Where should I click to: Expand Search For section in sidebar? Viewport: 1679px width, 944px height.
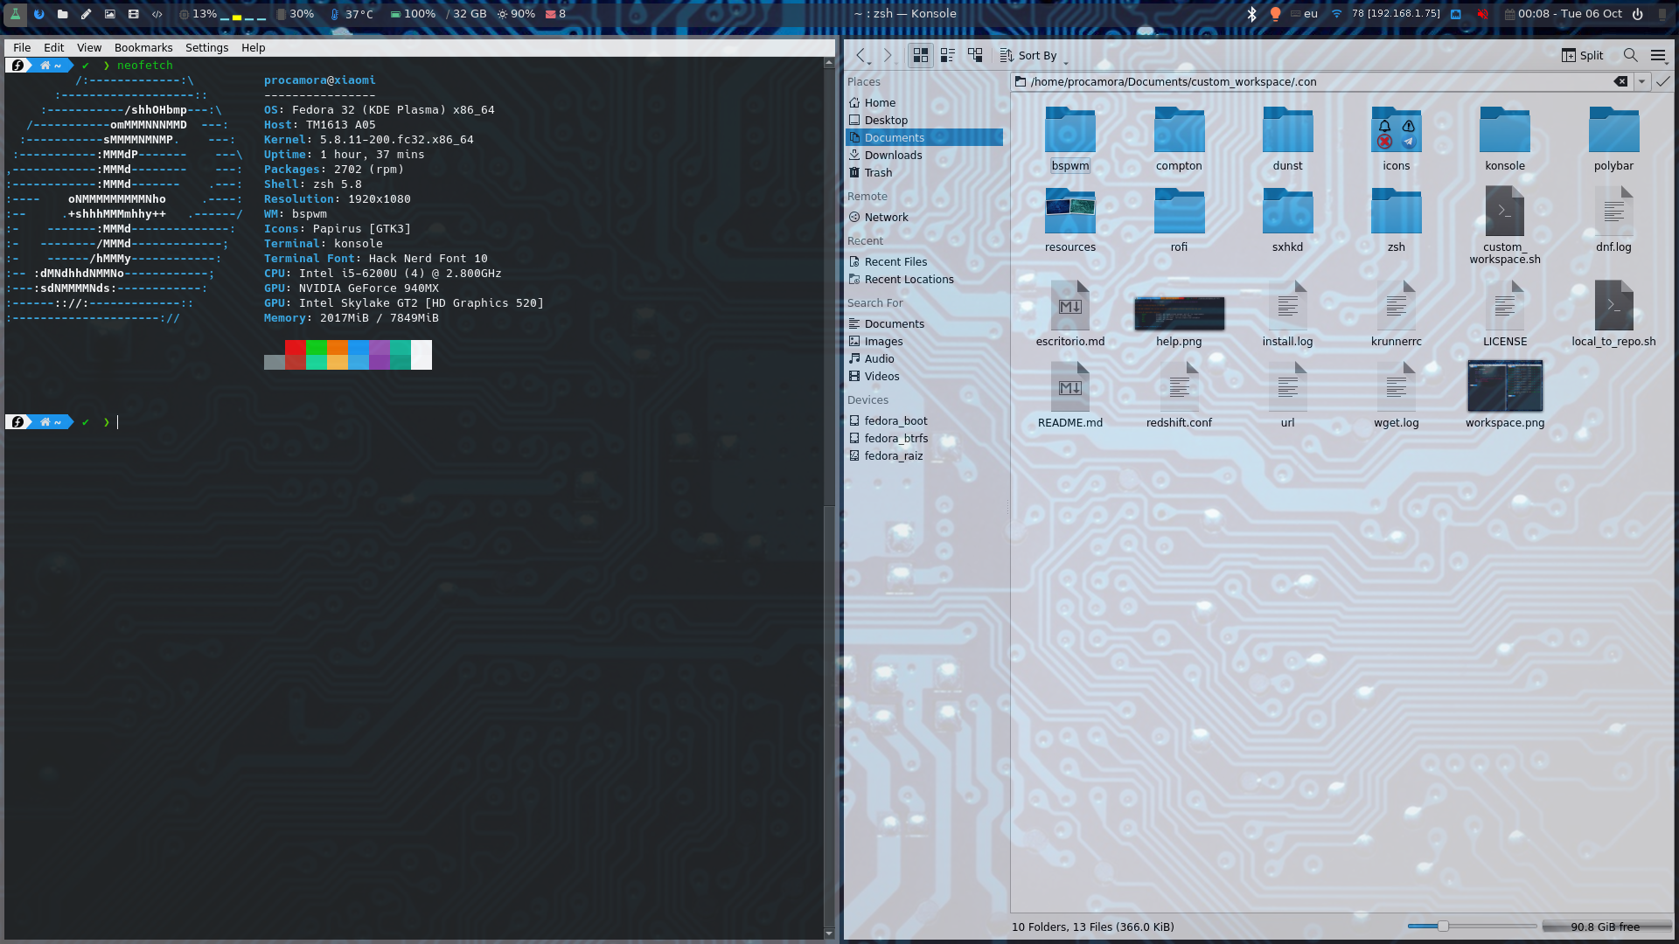[x=875, y=302]
